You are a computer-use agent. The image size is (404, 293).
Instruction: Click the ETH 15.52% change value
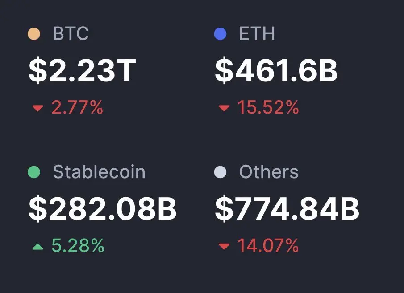268,108
